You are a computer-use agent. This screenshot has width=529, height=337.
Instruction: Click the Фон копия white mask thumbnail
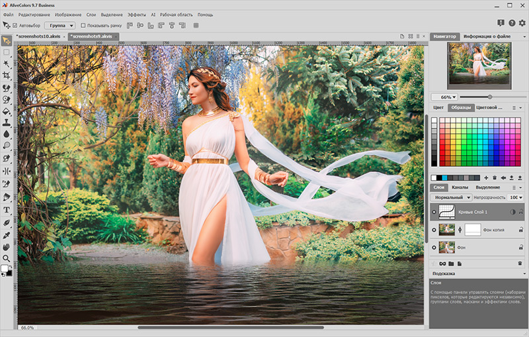[472, 230]
